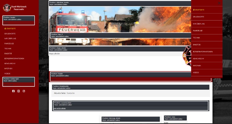Open INFOTHEK in the left sidebar menu
The width and height of the screenshot is (232, 124).
tap(8, 69)
